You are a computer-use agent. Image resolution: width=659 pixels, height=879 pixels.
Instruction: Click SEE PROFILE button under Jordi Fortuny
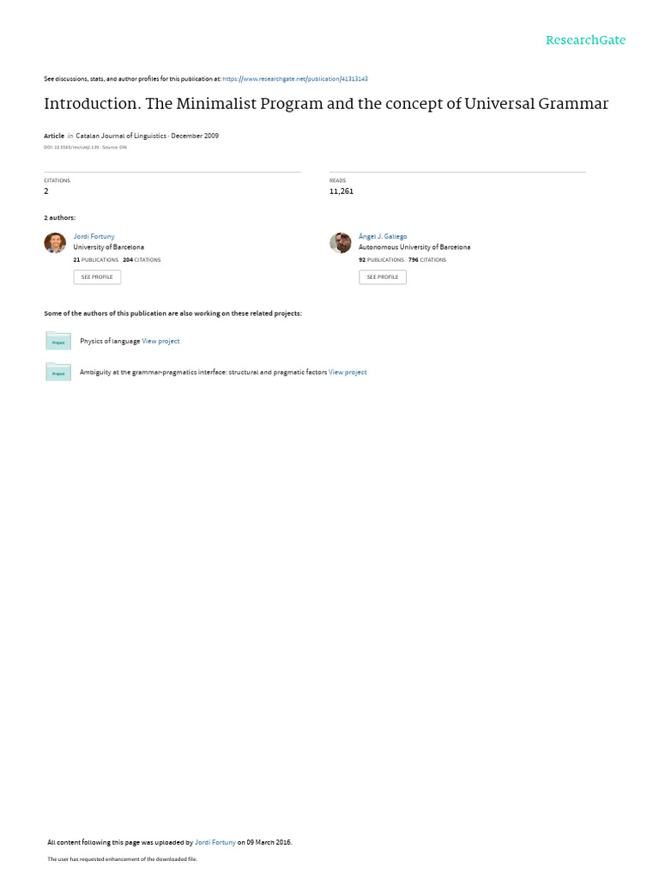[x=97, y=277]
